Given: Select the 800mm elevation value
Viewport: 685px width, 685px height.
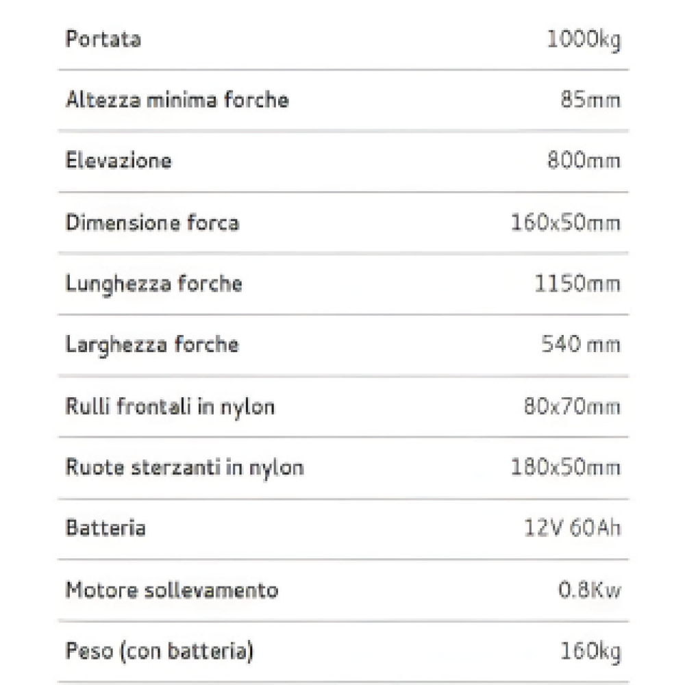Looking at the screenshot, I should [x=584, y=160].
